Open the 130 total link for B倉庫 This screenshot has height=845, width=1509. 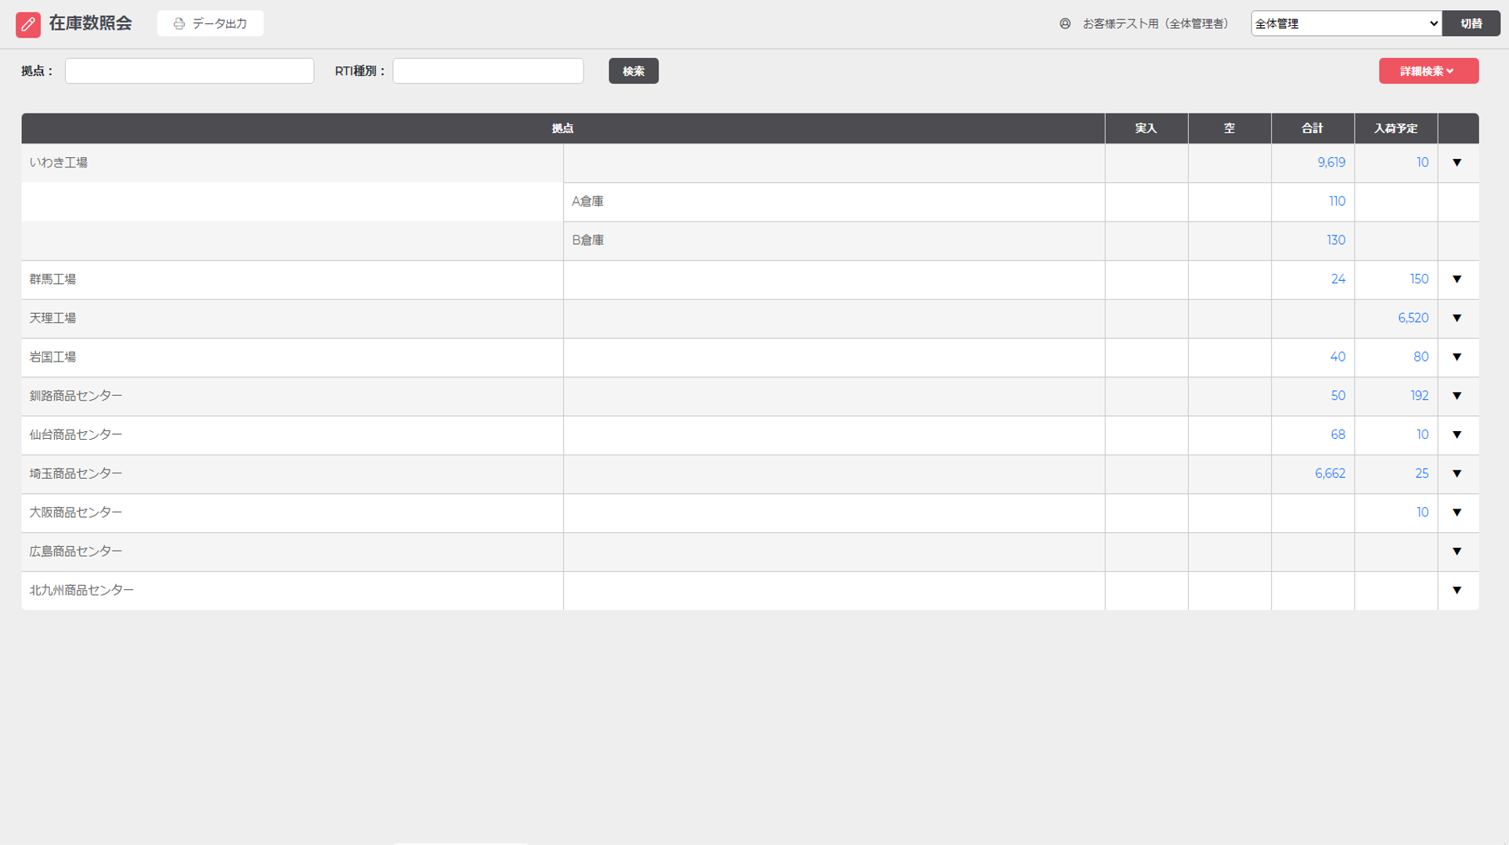1336,240
